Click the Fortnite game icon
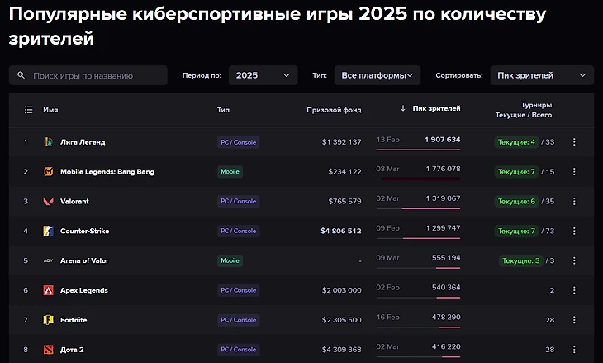The image size is (603, 363). pos(49,320)
